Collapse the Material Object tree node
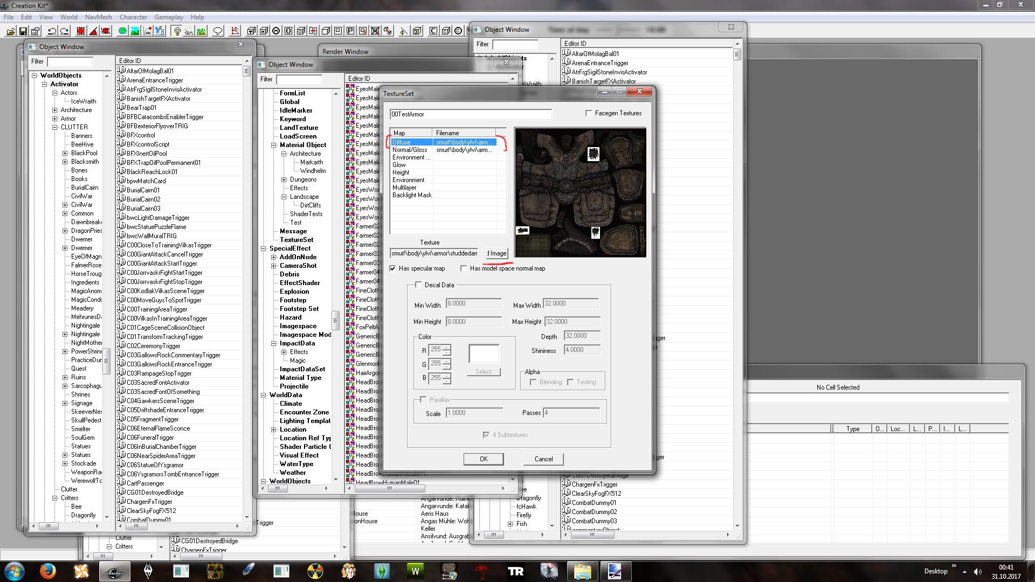Image resolution: width=1035 pixels, height=582 pixels. [x=274, y=145]
